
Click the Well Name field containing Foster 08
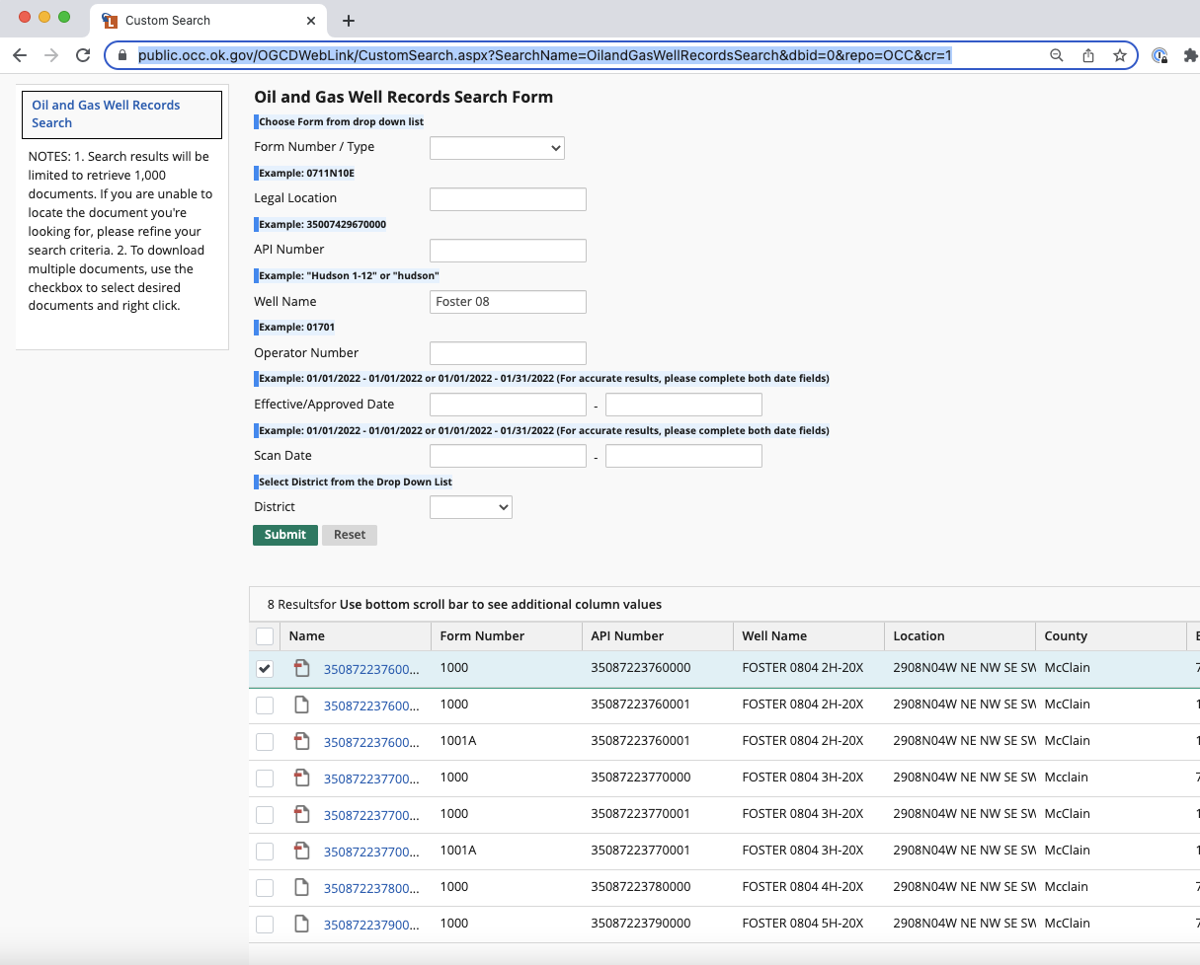[508, 302]
